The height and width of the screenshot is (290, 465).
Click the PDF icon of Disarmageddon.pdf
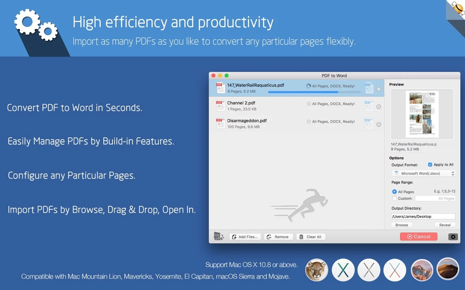(x=220, y=123)
